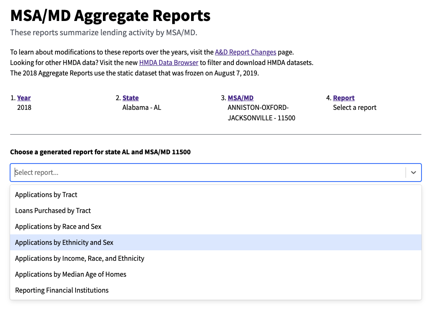Collapse the report dropdown using its chevron

(x=413, y=172)
